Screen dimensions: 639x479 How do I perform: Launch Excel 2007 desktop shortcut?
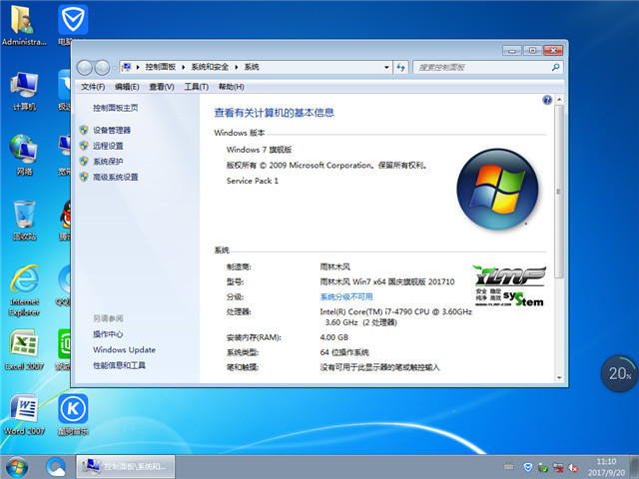click(24, 350)
